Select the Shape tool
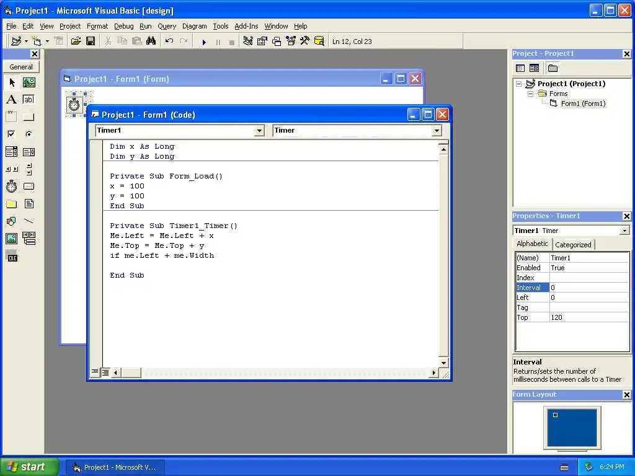635x476 pixels. click(12, 221)
